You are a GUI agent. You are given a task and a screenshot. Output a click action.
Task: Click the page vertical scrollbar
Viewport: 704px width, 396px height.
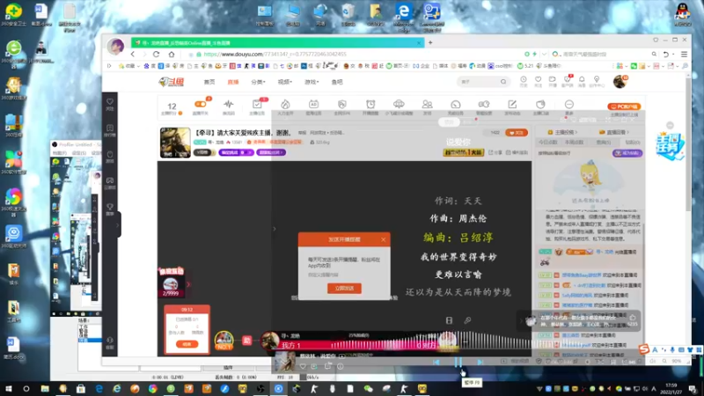click(688, 143)
